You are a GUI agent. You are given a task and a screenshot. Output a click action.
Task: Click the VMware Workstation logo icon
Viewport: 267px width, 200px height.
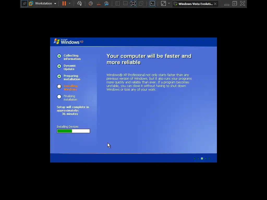[x=31, y=3]
